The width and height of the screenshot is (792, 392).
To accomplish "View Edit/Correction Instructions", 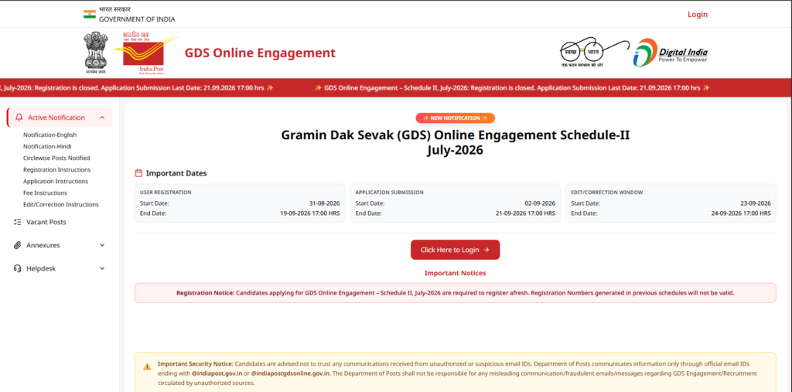I will pos(61,205).
